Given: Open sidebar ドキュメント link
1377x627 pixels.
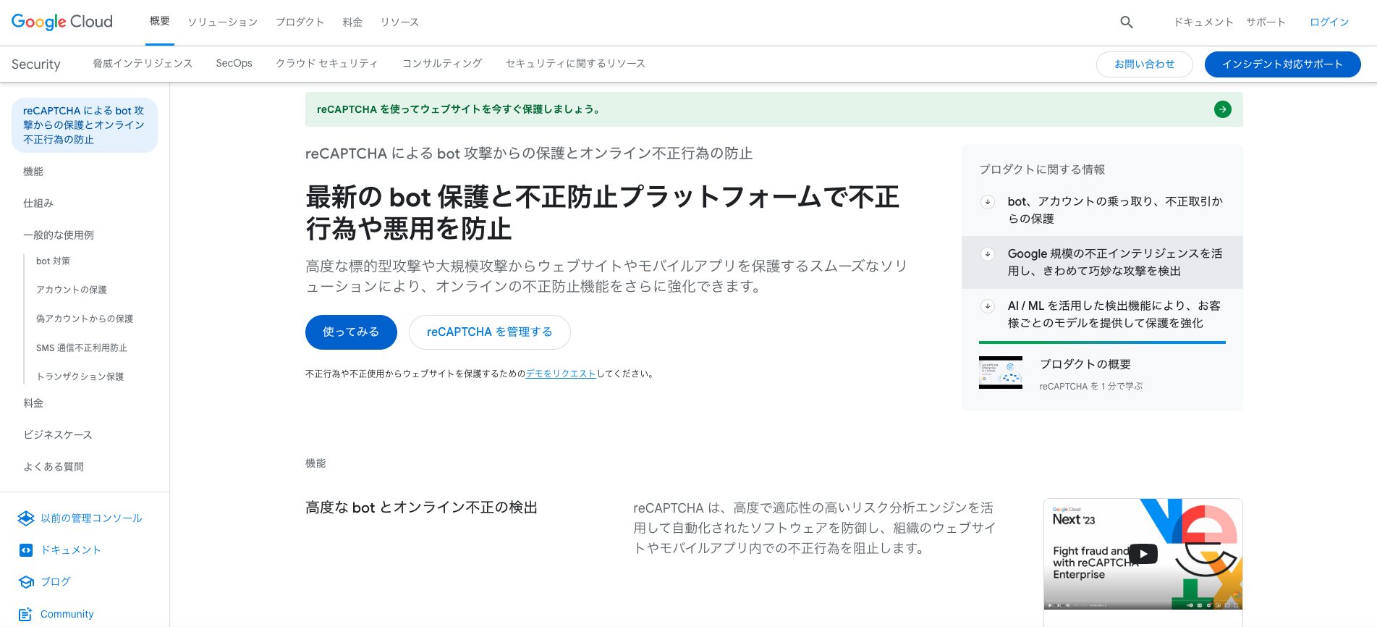Looking at the screenshot, I should (71, 550).
